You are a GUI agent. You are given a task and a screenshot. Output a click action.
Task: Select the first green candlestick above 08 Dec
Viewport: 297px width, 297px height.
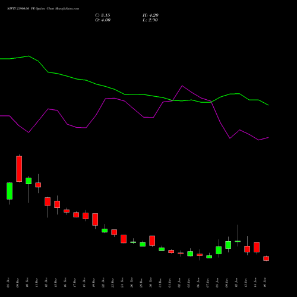(x=10, y=191)
